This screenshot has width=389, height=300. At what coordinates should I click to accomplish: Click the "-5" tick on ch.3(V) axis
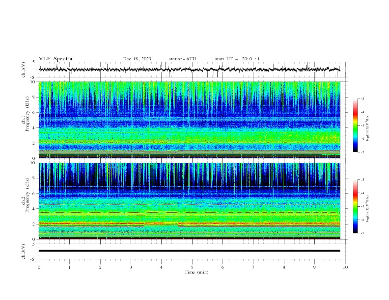33,259
